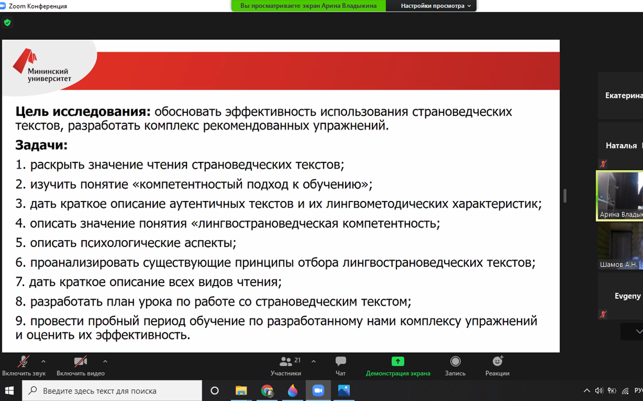Click the taskbar search field
The height and width of the screenshot is (401, 643).
(x=112, y=390)
